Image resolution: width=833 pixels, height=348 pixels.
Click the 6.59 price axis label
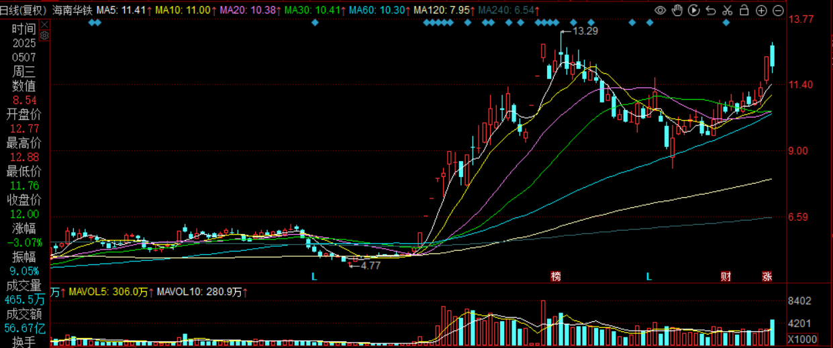797,217
